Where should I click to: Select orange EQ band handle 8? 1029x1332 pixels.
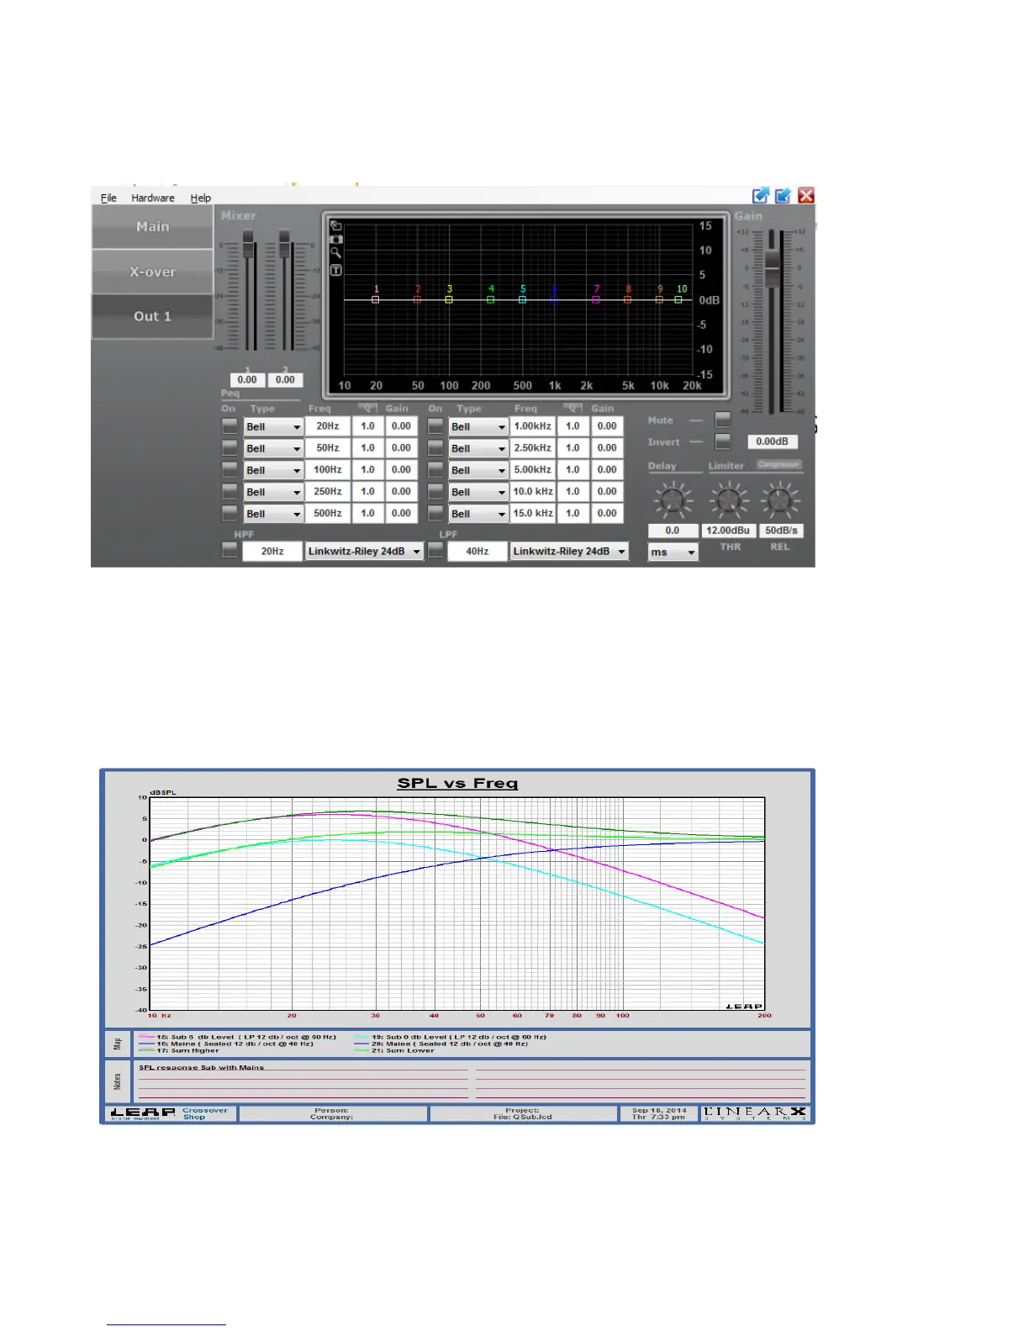click(x=628, y=299)
